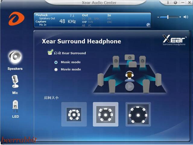The image size is (193, 145).
Task: Click the VC output indicator
Action: tap(90, 25)
